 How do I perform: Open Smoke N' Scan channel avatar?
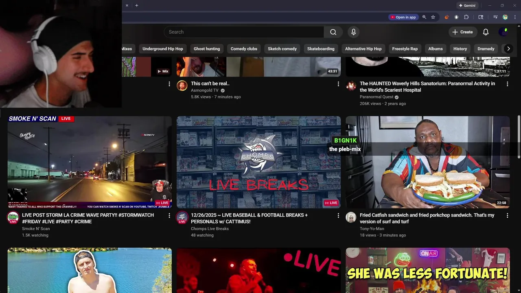[13, 218]
